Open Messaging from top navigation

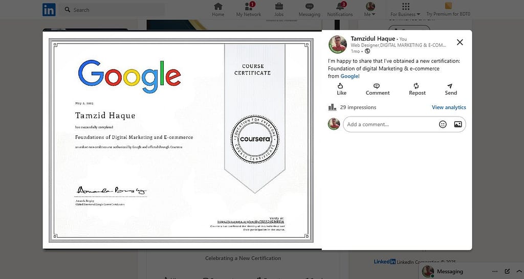click(x=309, y=9)
